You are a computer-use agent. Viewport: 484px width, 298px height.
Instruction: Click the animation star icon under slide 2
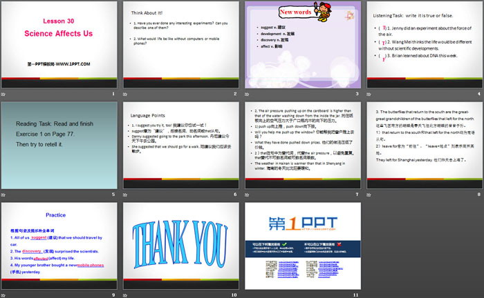pos(125,95)
